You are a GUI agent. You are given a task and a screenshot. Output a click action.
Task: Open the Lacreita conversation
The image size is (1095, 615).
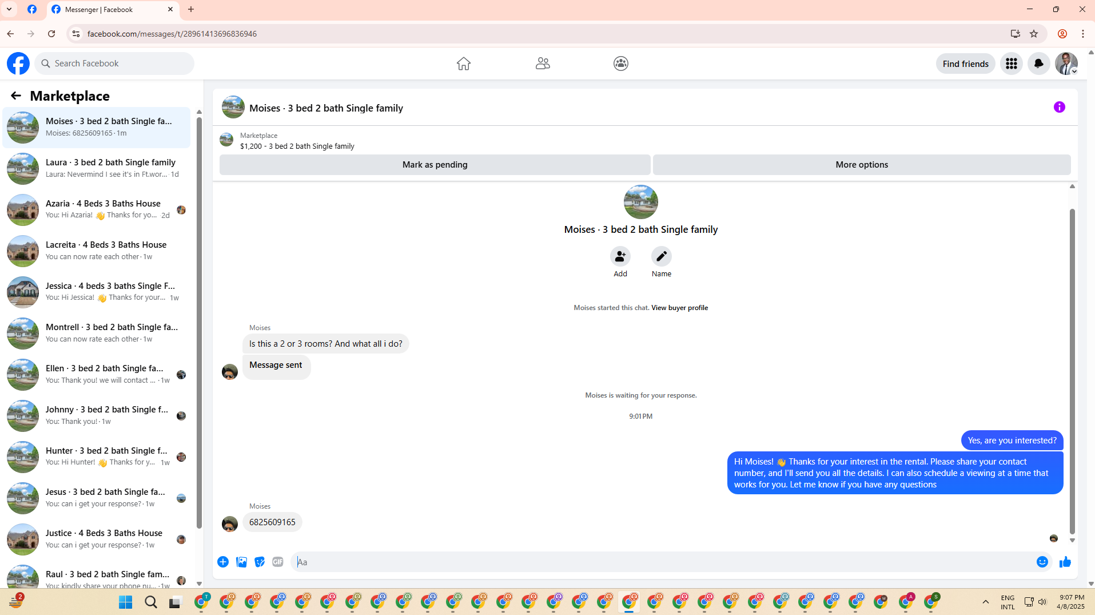tap(96, 251)
